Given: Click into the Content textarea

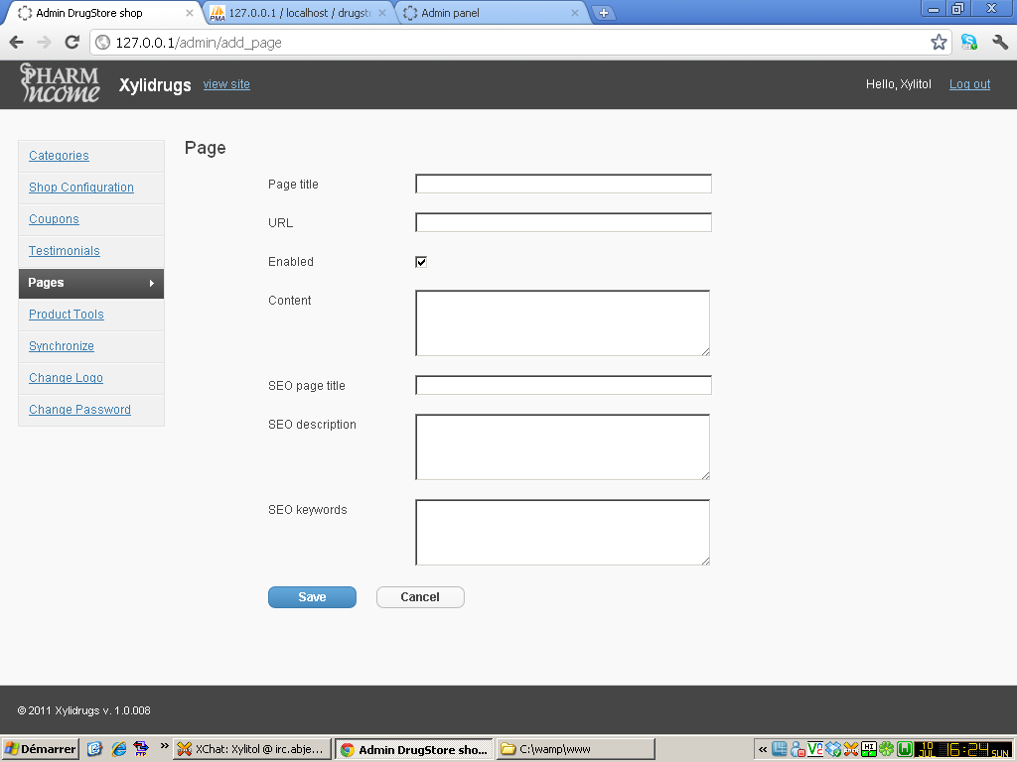Looking at the screenshot, I should [x=563, y=322].
